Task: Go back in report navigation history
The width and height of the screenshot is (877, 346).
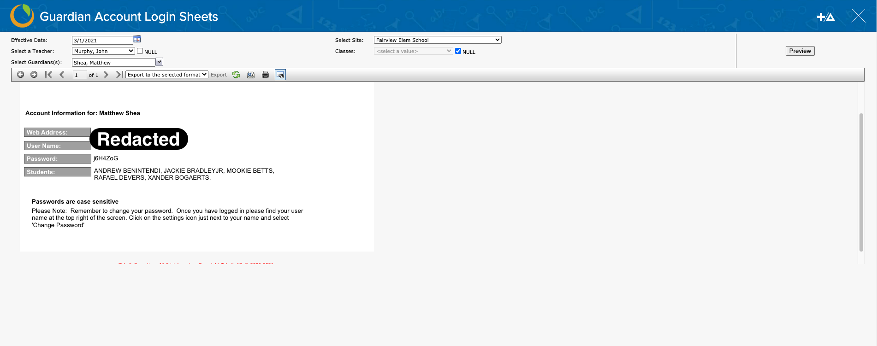Action: tap(20, 75)
